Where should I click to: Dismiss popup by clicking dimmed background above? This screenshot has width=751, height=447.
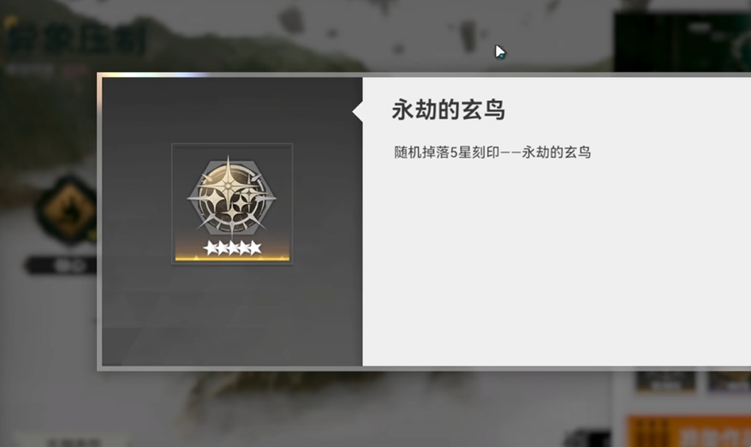336,33
